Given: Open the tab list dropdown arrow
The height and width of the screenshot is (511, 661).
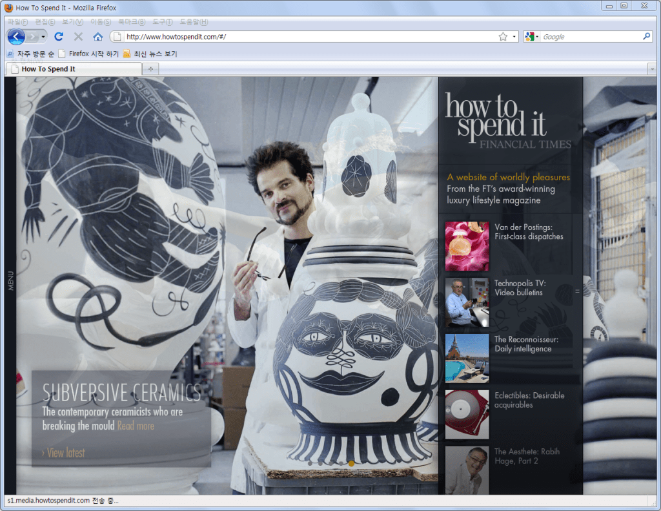Looking at the screenshot, I should [x=651, y=69].
